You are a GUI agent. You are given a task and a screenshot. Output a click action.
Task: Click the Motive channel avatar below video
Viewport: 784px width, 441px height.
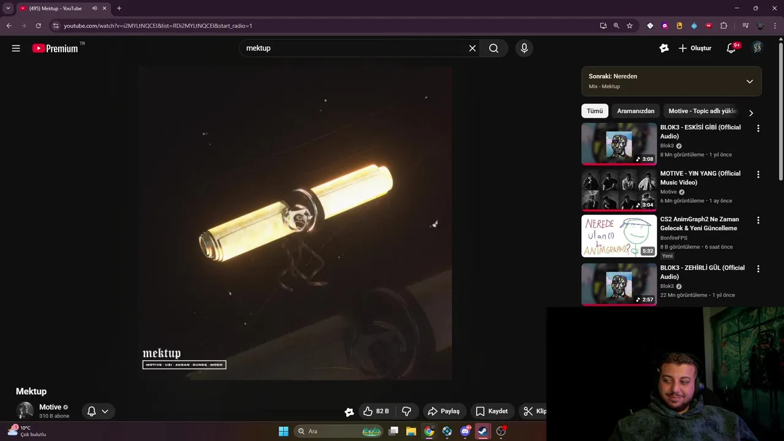pyautogui.click(x=25, y=410)
